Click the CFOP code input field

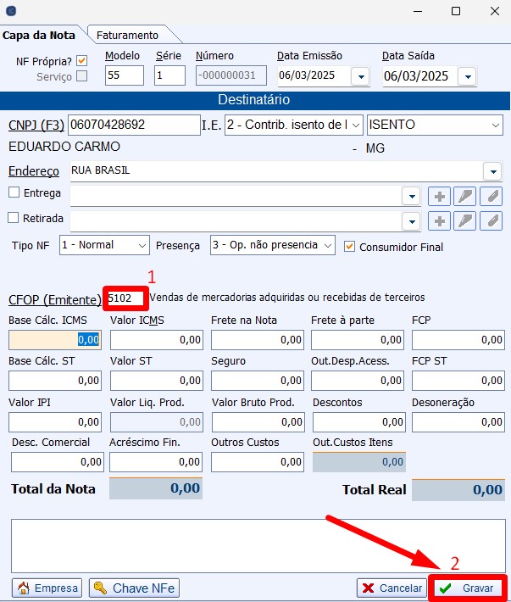pos(125,298)
